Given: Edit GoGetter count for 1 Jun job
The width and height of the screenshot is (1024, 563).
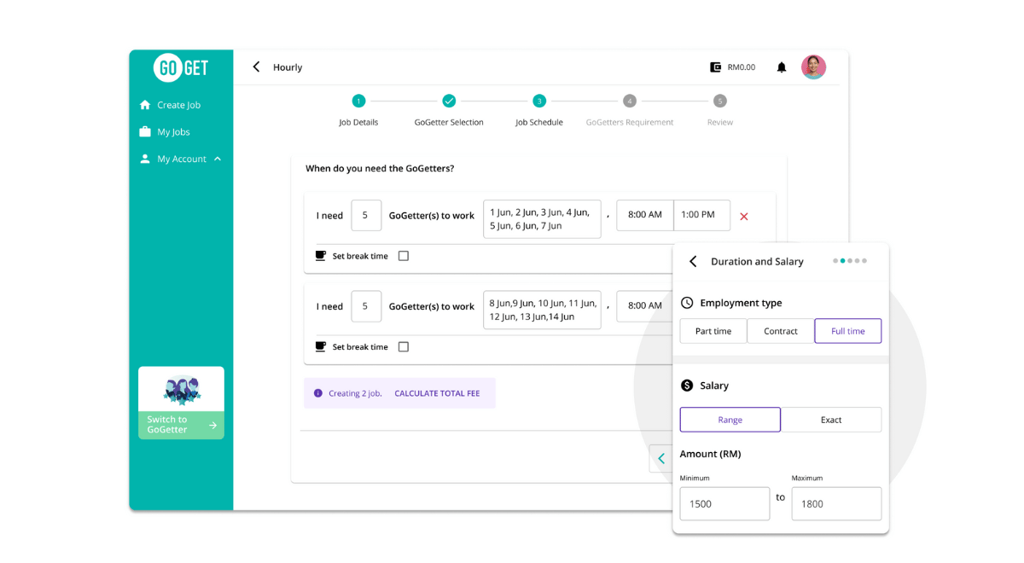Looking at the screenshot, I should (x=366, y=215).
